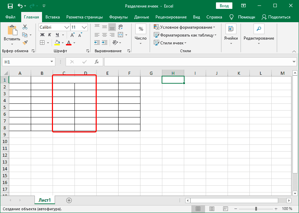Open the font size dropdown
The height and width of the screenshot is (213, 299).
[x=83, y=27]
